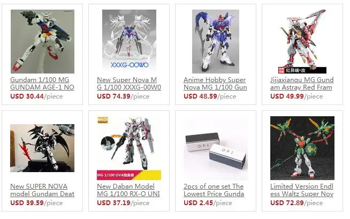Follow the 'Limited Version Endless Waltz' link

click(x=302, y=190)
